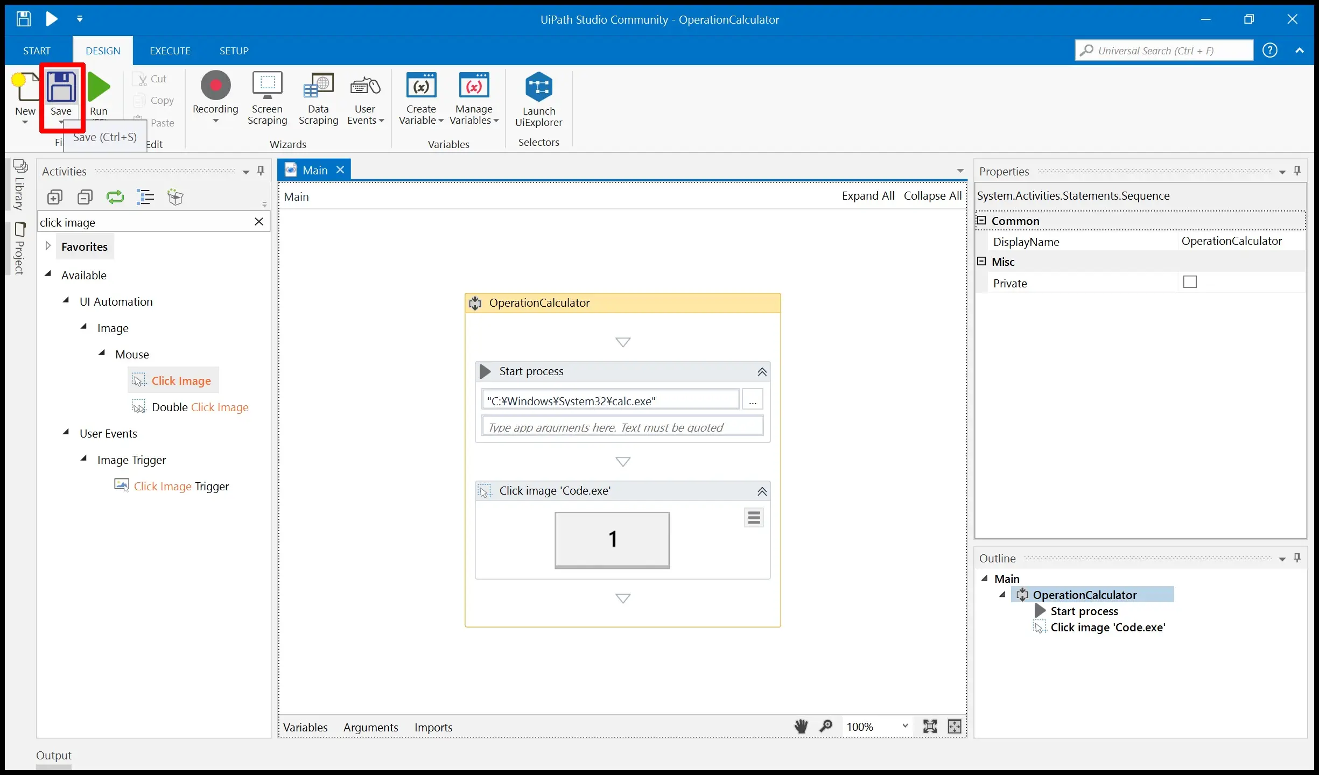Pin the Properties panel
Viewport: 1319px width, 775px height.
pos(1297,171)
